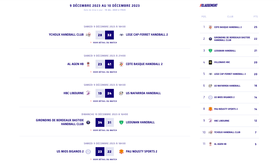
Task: Click the HBC Libourne match logo
Action: click(x=88, y=93)
